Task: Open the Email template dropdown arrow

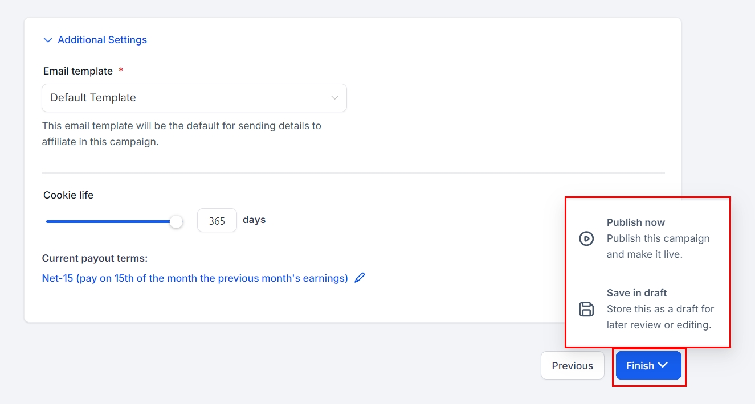Action: pyautogui.click(x=335, y=98)
